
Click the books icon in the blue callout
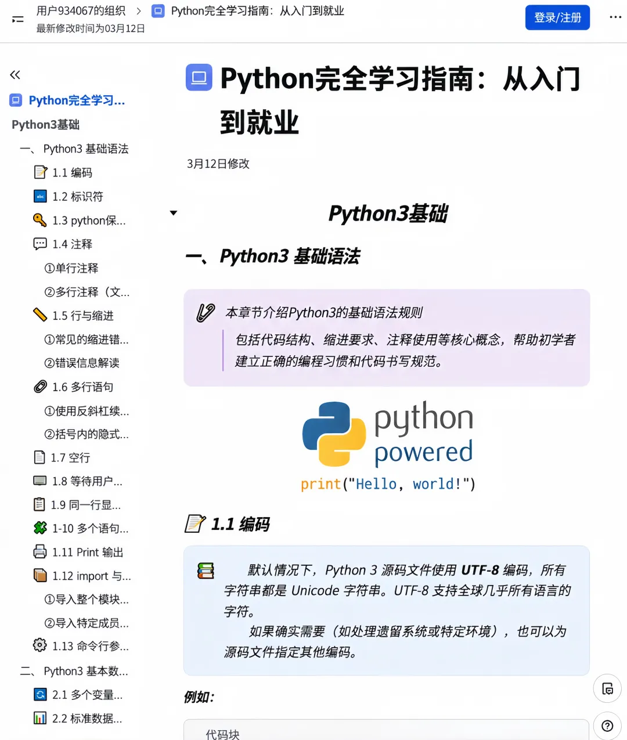pyautogui.click(x=206, y=571)
